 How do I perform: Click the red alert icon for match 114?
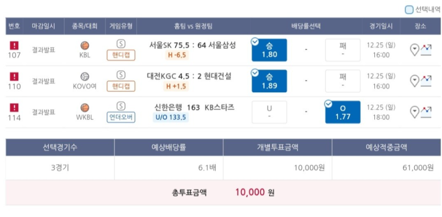14,108
